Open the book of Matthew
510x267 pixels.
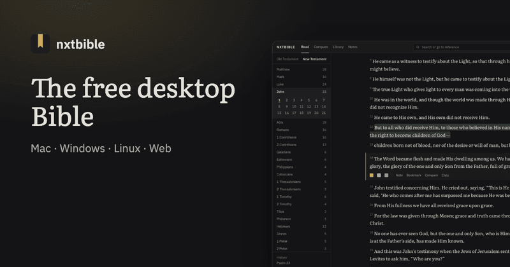click(x=301, y=69)
